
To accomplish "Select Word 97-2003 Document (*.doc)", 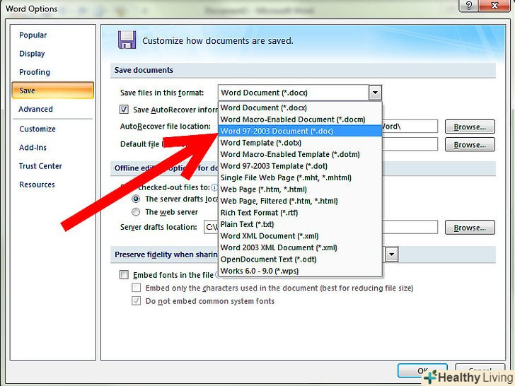I will pyautogui.click(x=300, y=131).
